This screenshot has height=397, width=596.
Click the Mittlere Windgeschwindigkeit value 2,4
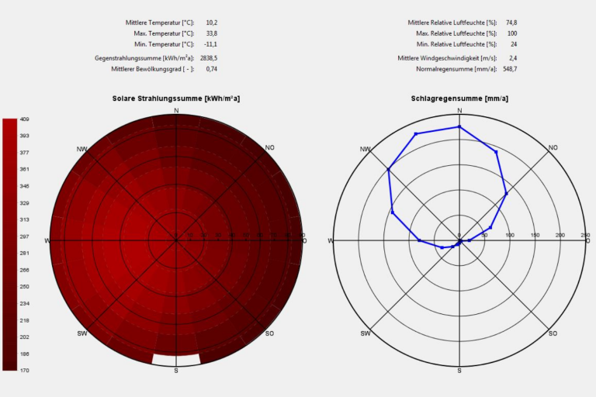[513, 58]
